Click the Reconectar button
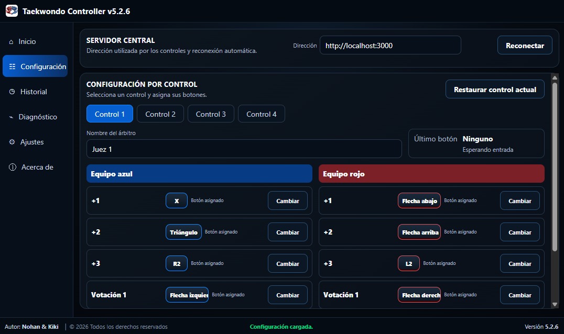 click(x=525, y=45)
